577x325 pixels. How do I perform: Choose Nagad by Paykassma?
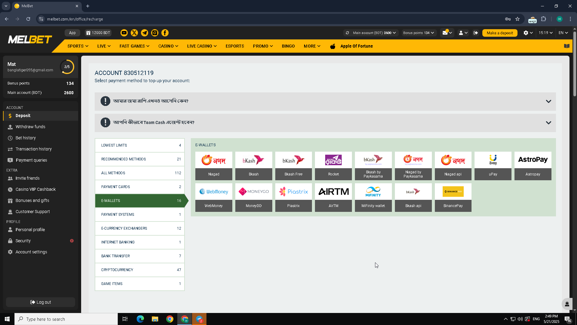click(413, 166)
